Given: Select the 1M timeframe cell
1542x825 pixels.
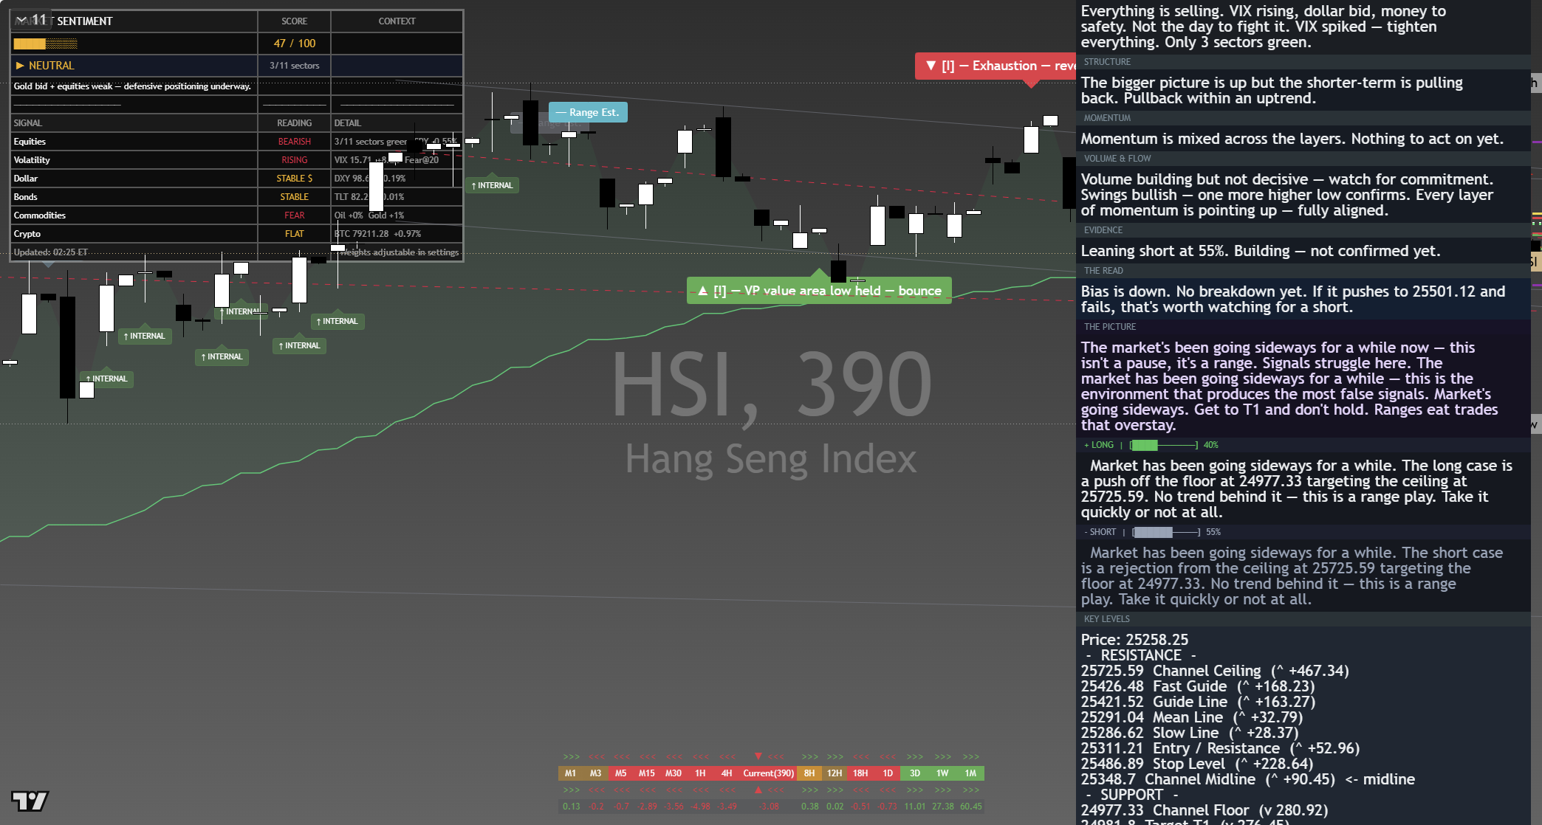Looking at the screenshot, I should [970, 773].
